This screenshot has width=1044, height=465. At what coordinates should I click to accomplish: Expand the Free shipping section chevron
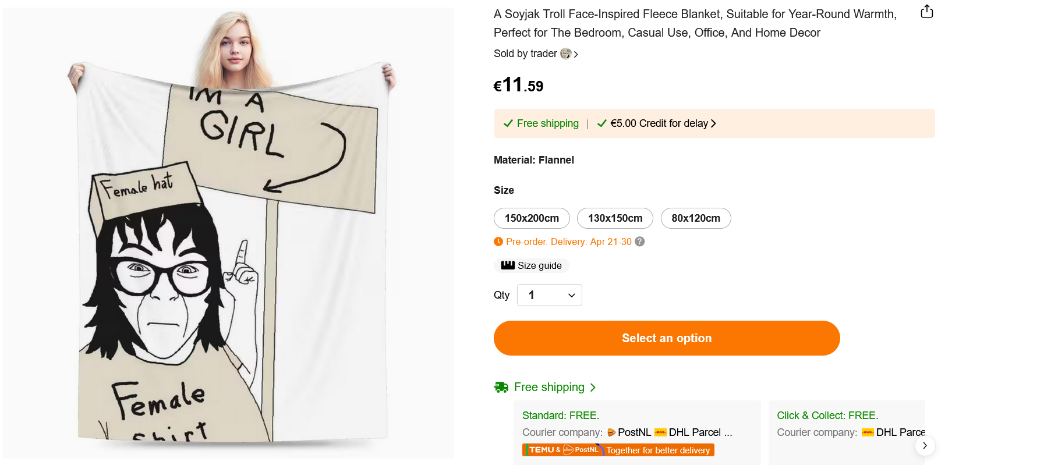coord(593,388)
